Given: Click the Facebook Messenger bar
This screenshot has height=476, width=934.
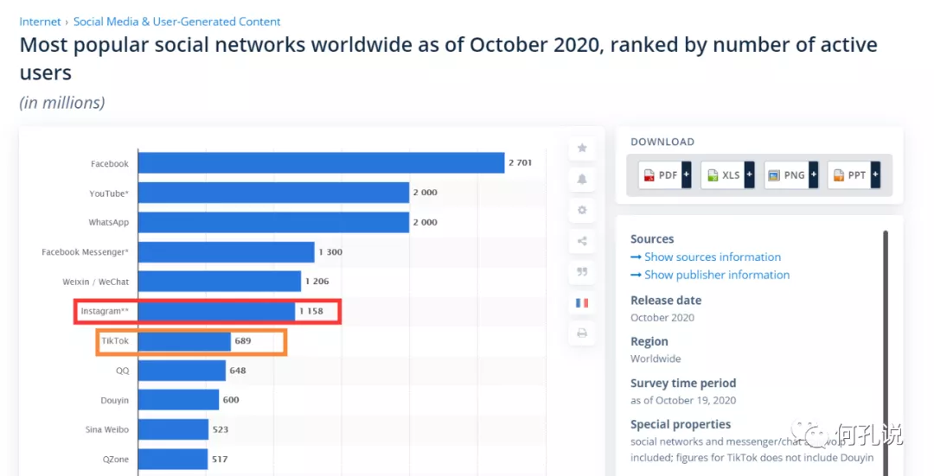Looking at the screenshot, I should point(227,252).
